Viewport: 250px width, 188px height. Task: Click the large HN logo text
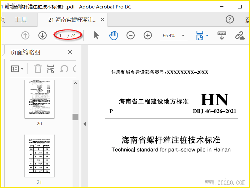coord(214,100)
